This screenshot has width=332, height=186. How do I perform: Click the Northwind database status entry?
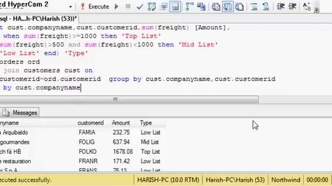(286, 180)
